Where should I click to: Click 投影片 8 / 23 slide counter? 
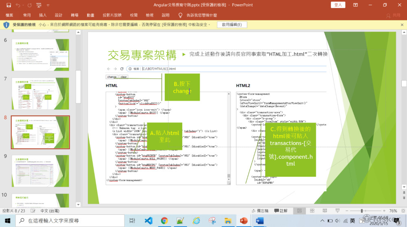coord(13,211)
